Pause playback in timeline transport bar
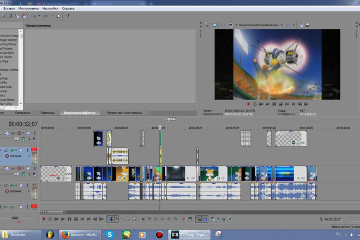The image size is (360, 240). tap(69, 219)
